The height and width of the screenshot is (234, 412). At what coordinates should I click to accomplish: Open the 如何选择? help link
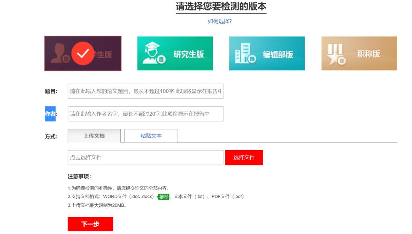click(220, 21)
